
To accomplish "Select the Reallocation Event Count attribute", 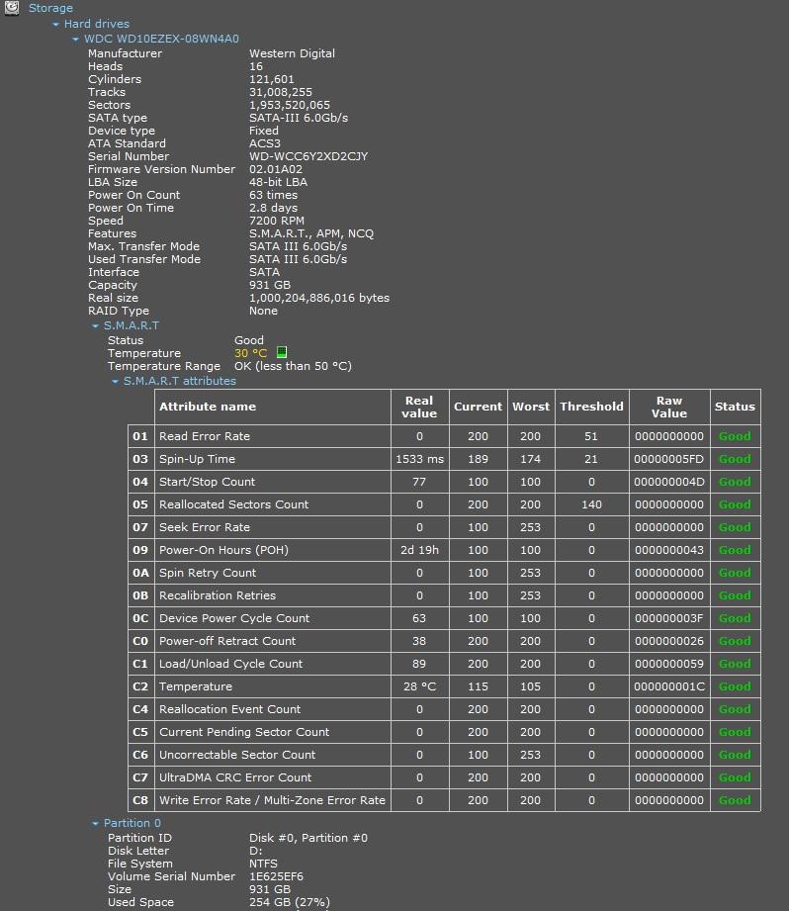I will [x=229, y=709].
